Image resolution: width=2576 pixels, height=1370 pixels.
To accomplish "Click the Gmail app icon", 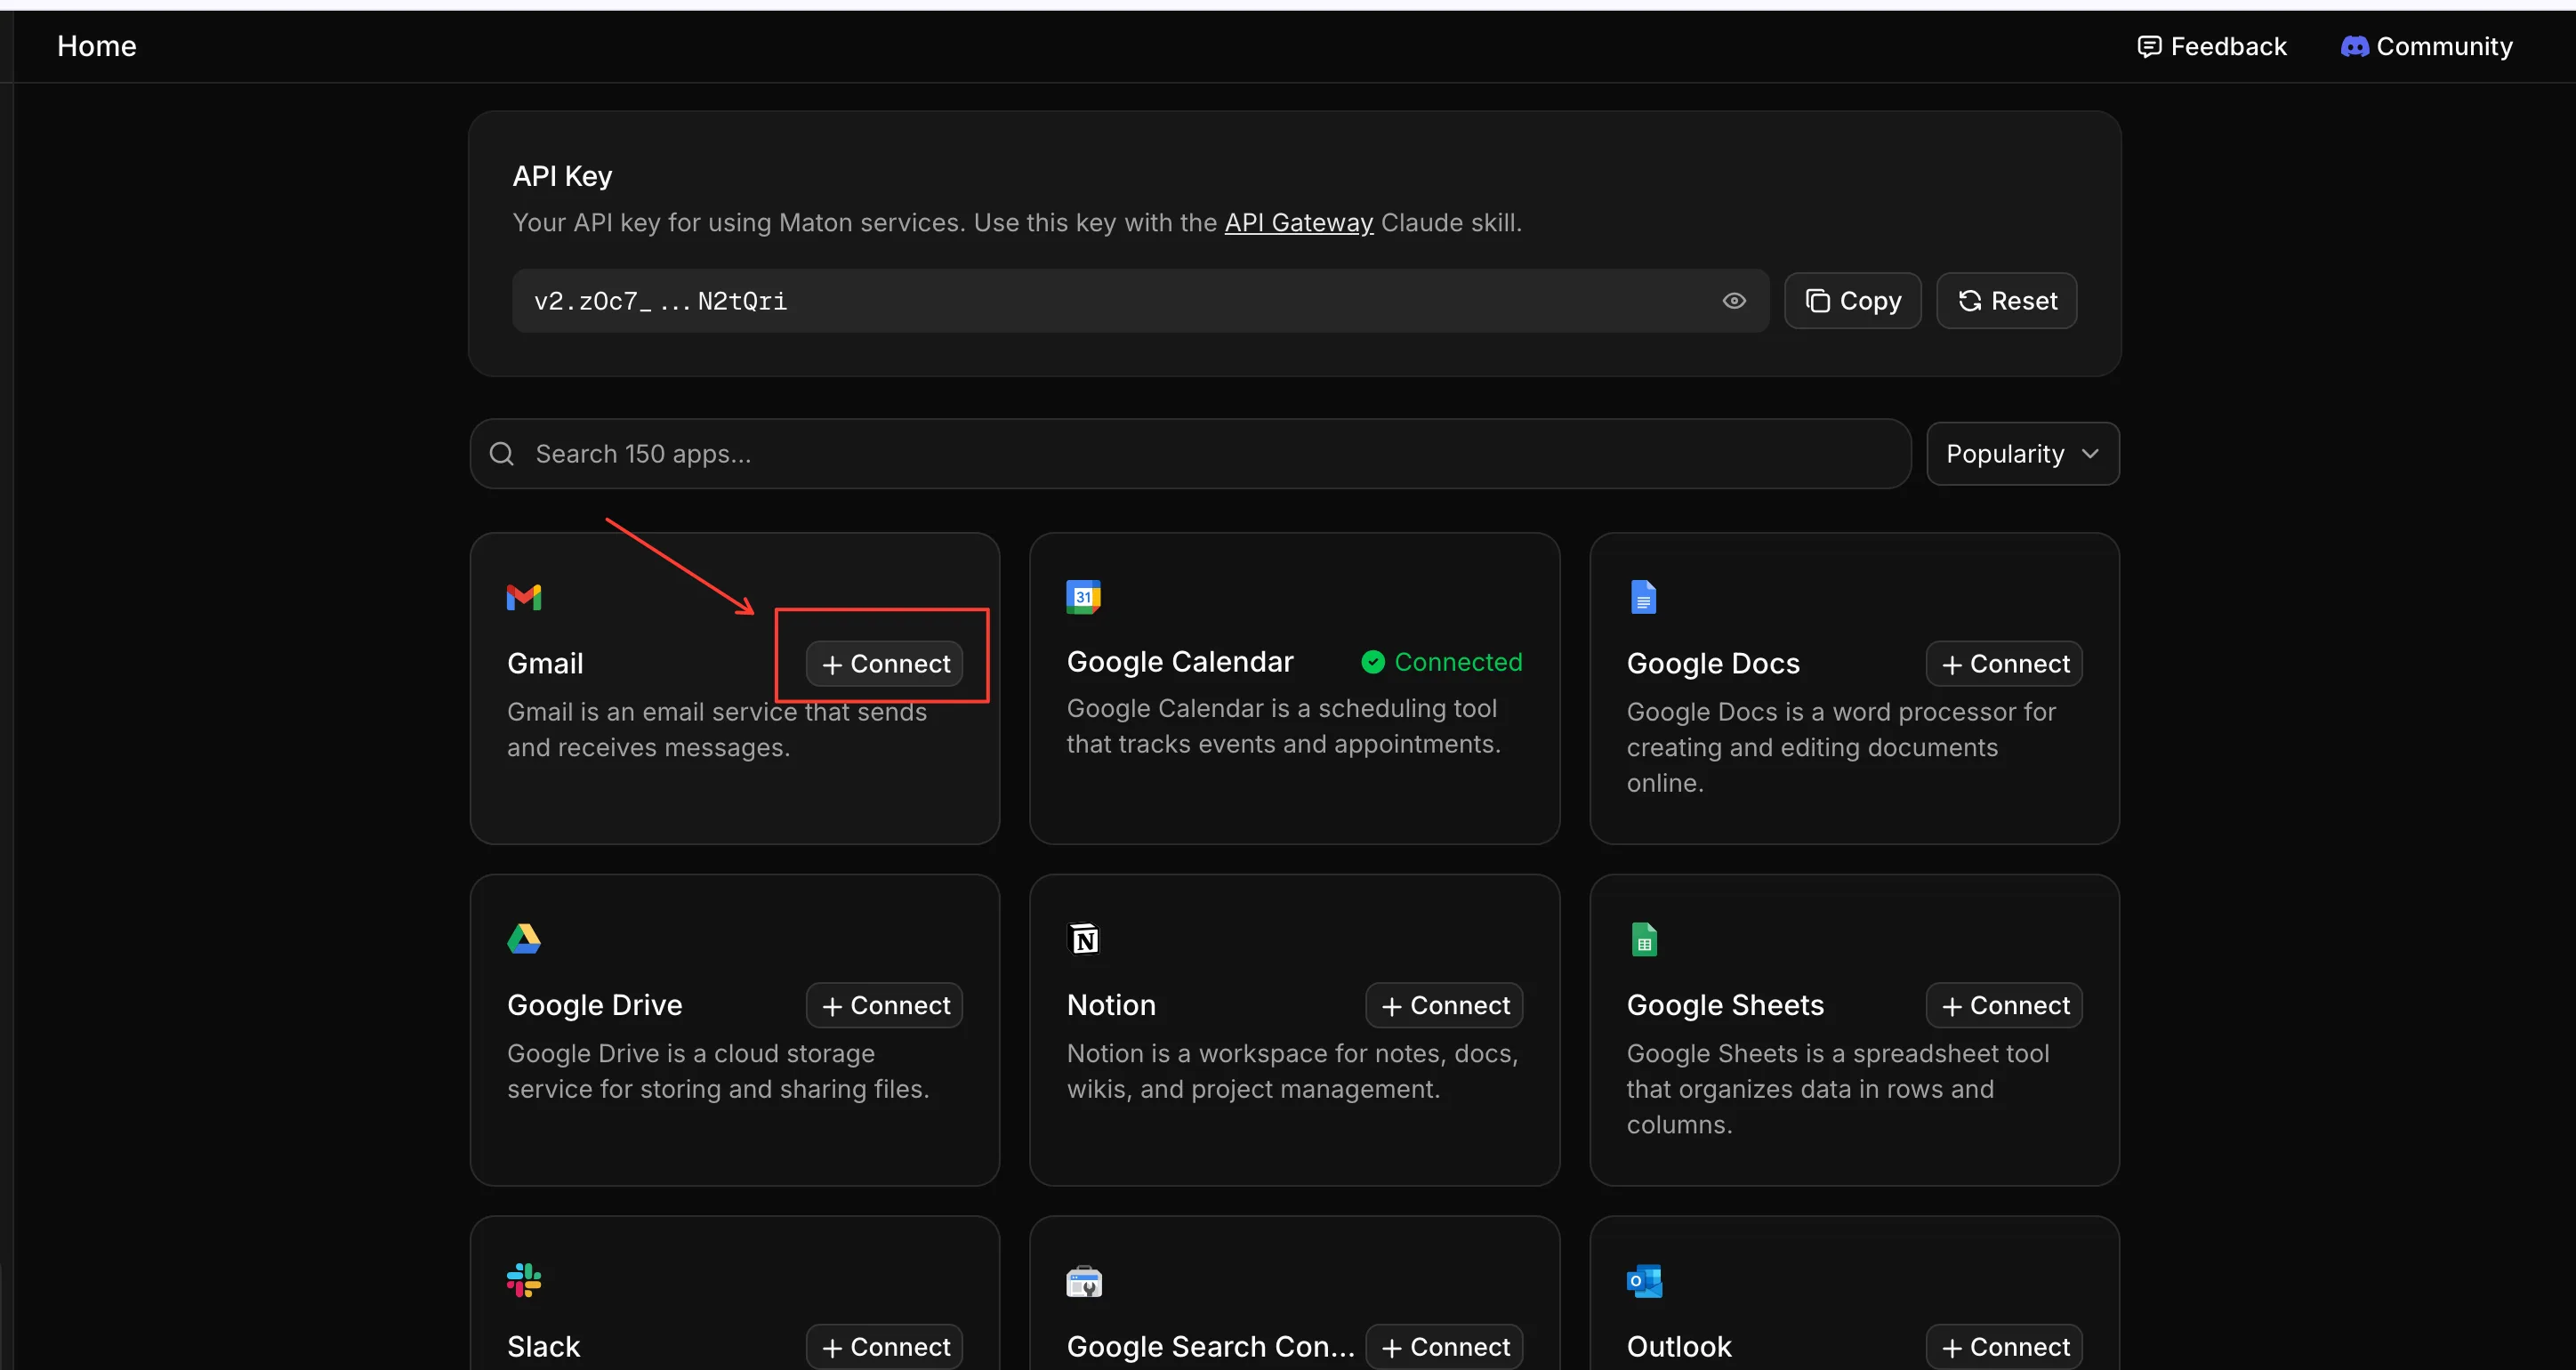I will [x=524, y=597].
